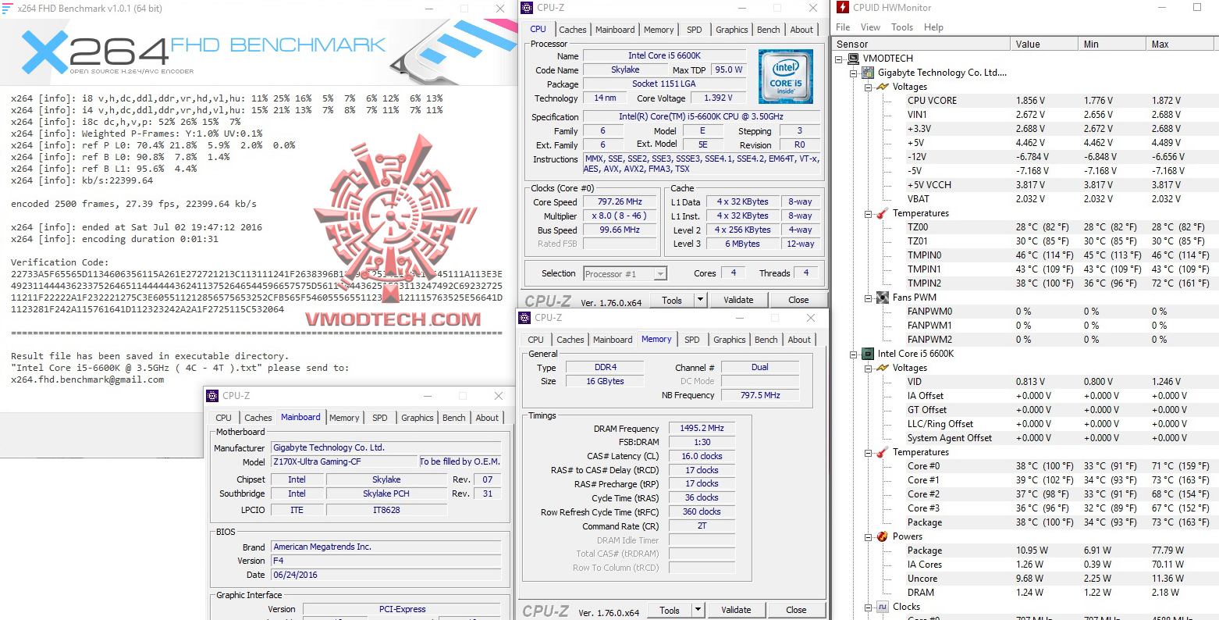The image size is (1219, 620).
Task: Close the CPU-Z Memory window via Close button
Action: (796, 609)
